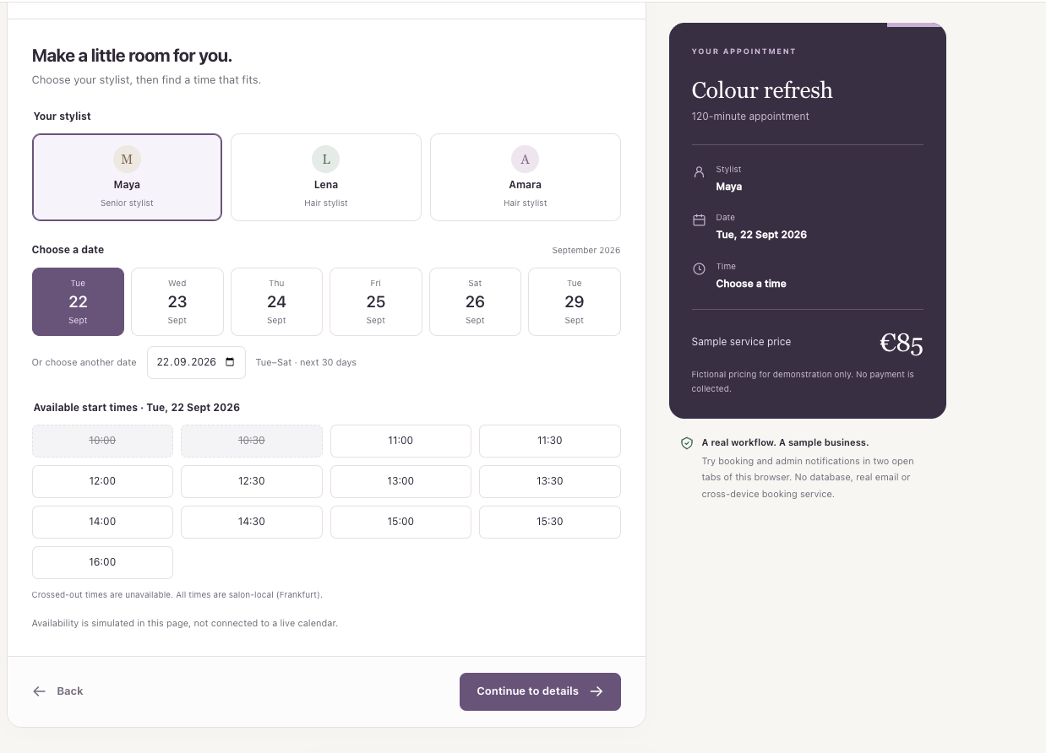
Task: Click the clock icon beside Time
Action: 699,269
